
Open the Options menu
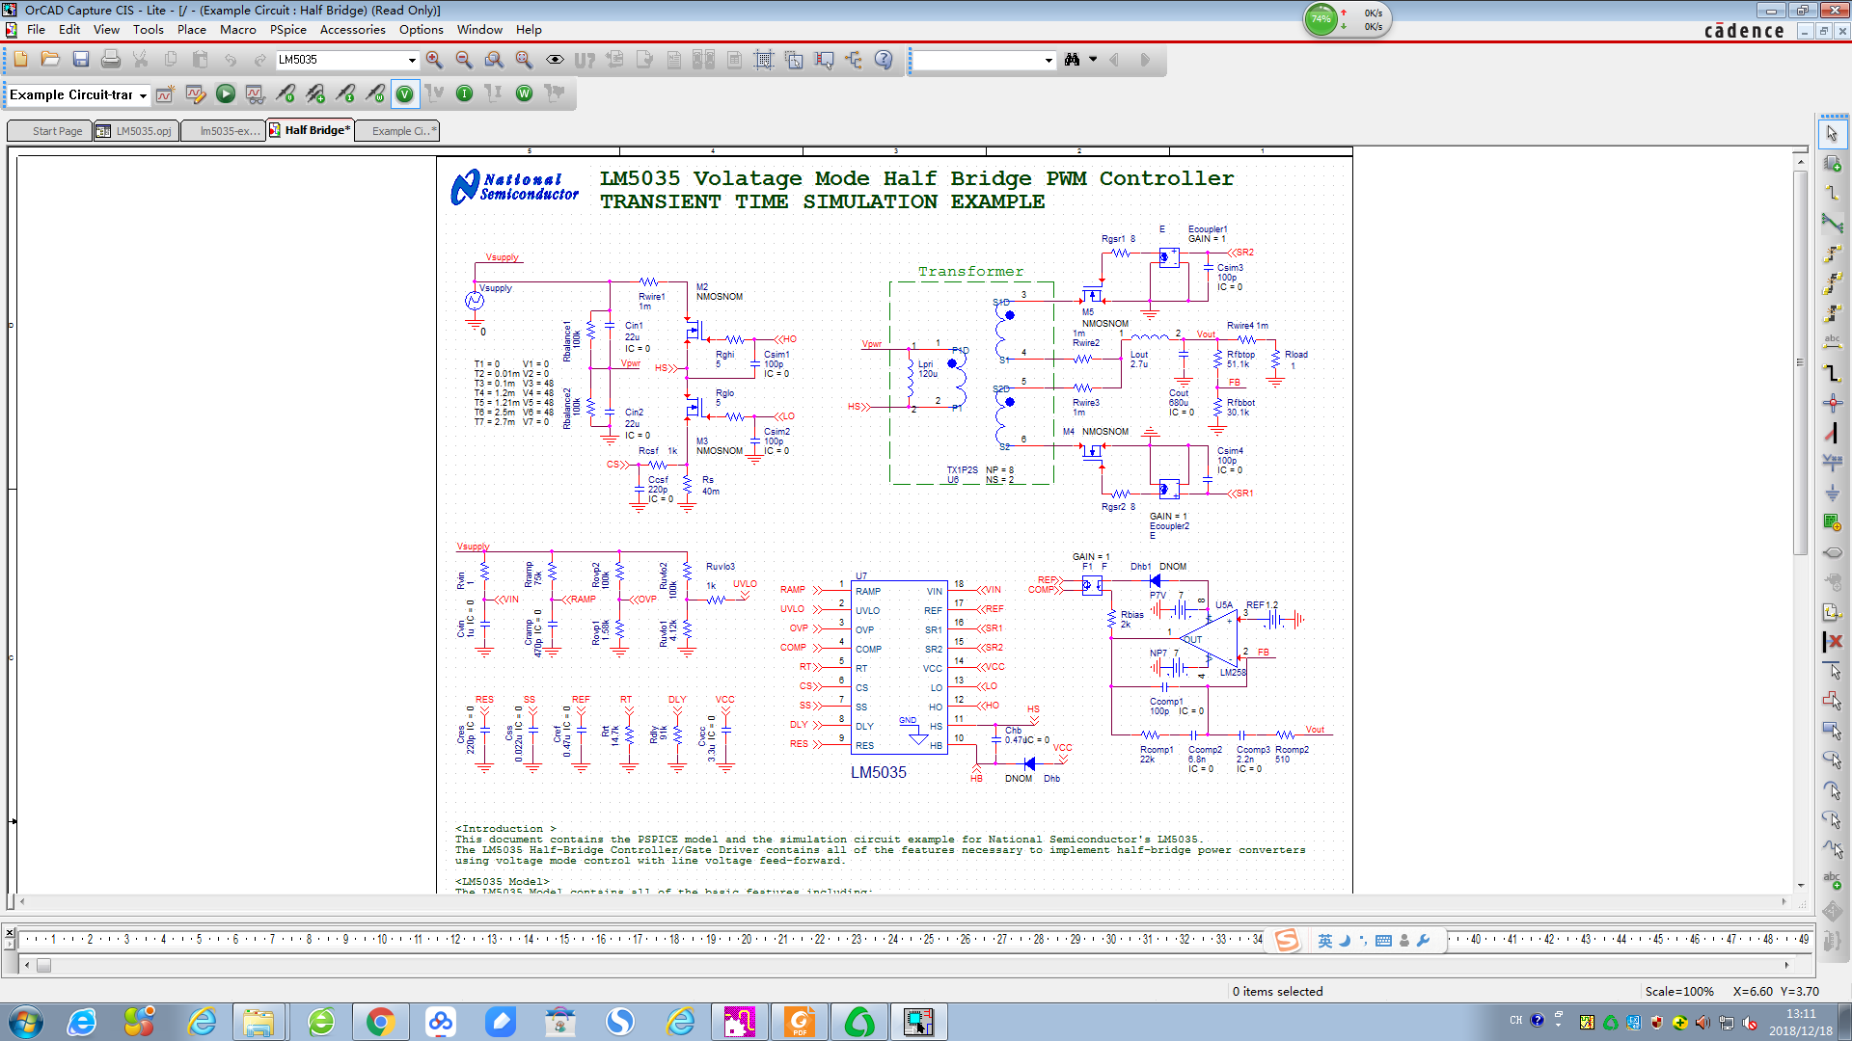(422, 30)
